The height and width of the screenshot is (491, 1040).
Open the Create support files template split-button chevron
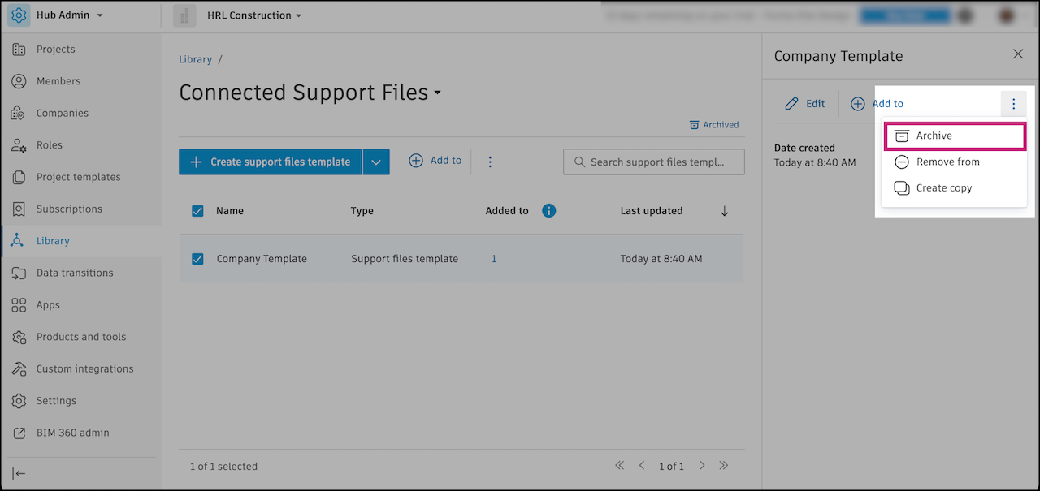pyautogui.click(x=376, y=162)
